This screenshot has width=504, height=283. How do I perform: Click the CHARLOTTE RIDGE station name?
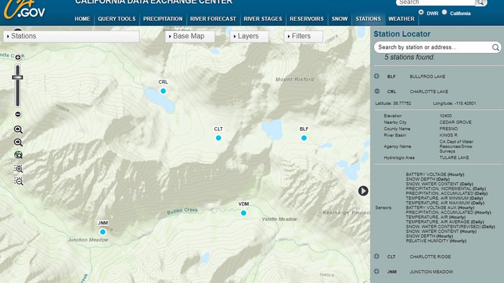pyautogui.click(x=430, y=257)
